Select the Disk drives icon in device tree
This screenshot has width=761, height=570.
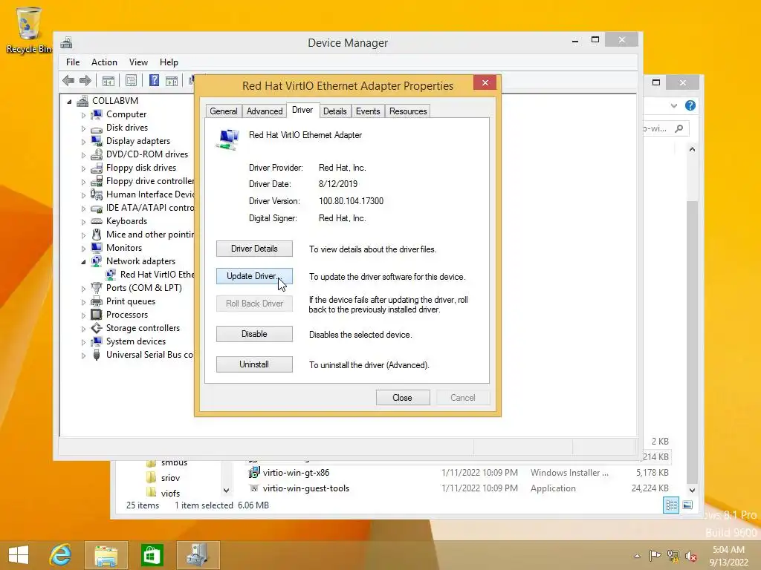click(97, 128)
